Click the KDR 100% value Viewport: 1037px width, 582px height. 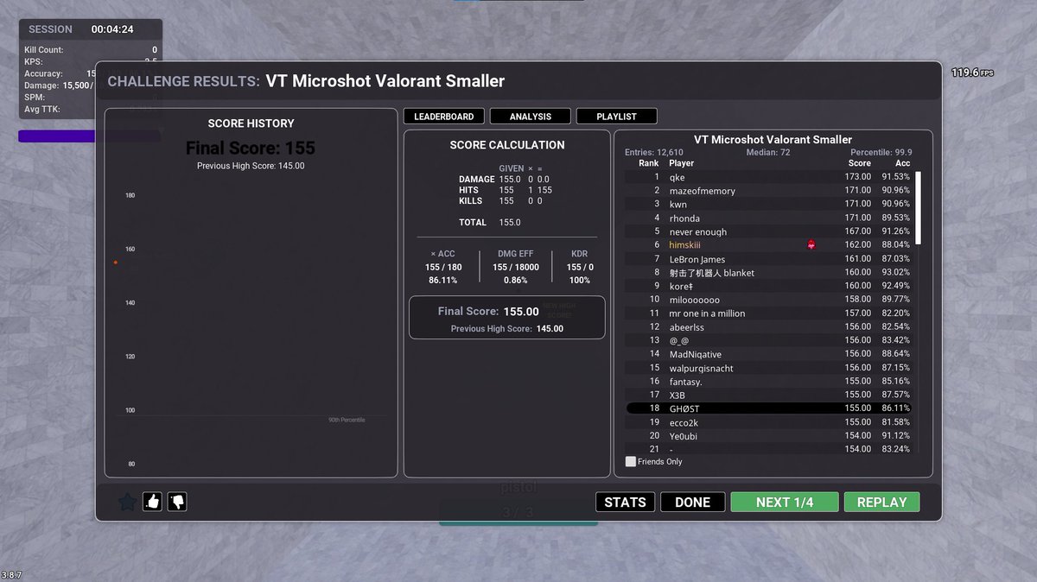point(580,281)
